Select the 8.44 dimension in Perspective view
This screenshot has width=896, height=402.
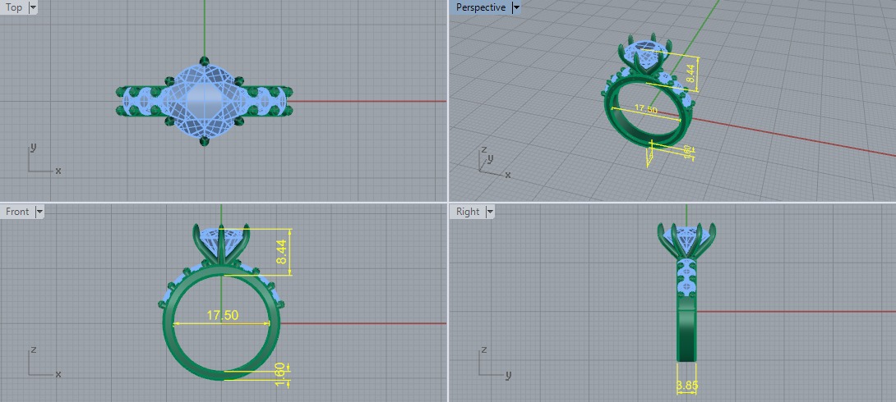[x=691, y=75]
